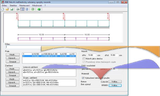Open the Statika menu
This screenshot has width=160, height=96.
point(13,5)
